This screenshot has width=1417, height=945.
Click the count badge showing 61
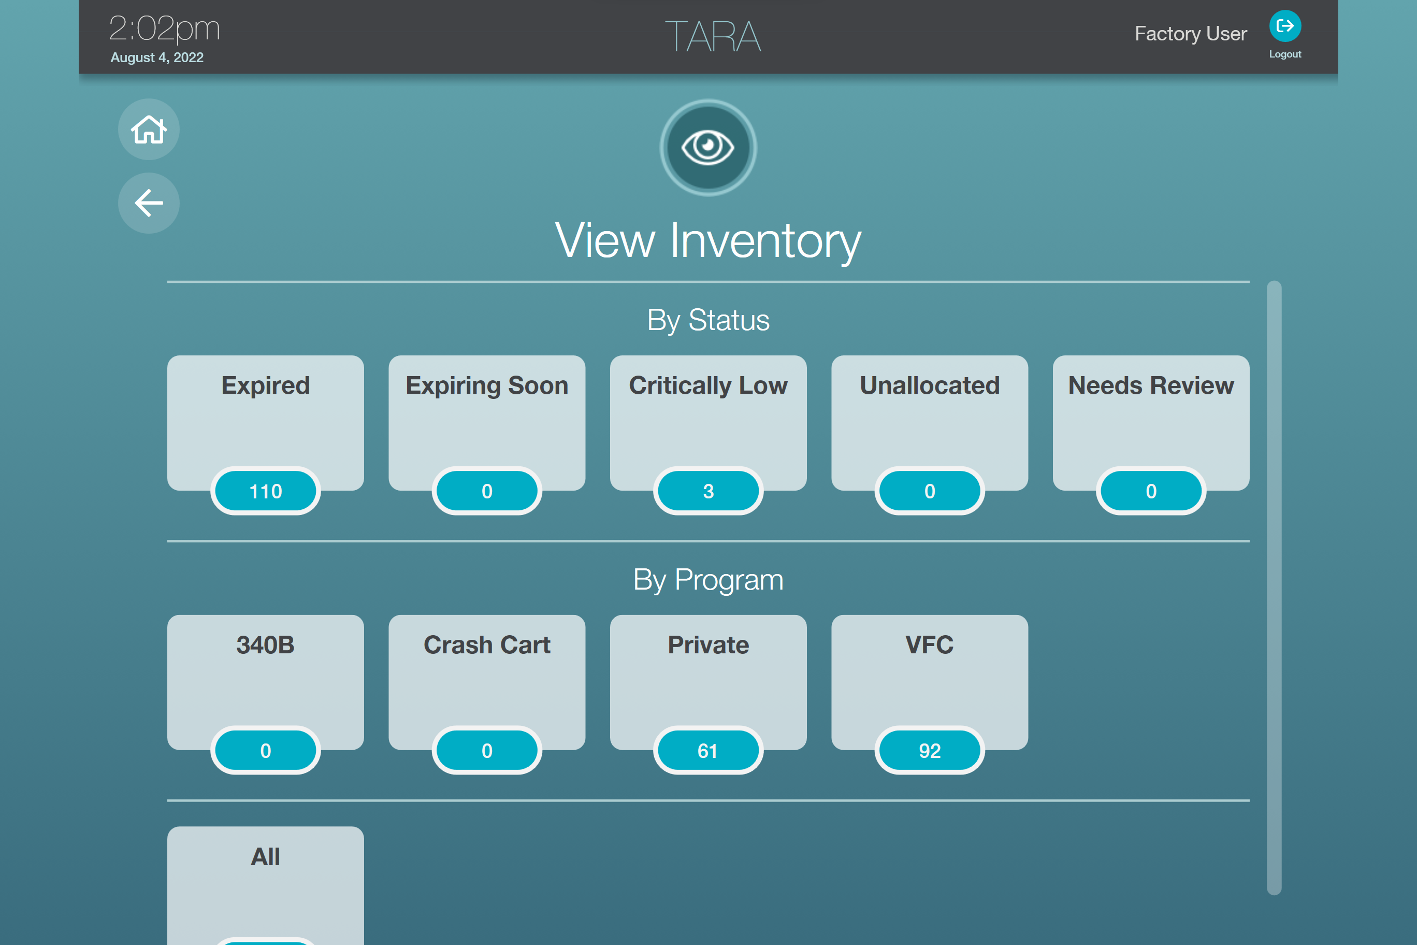pos(708,750)
